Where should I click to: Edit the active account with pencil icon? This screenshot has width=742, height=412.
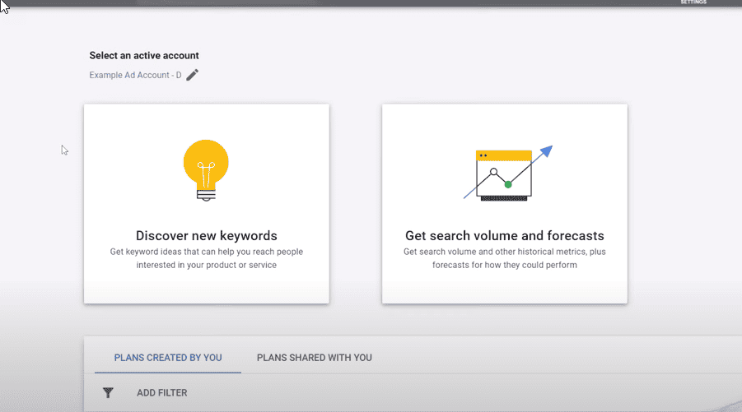click(x=192, y=75)
